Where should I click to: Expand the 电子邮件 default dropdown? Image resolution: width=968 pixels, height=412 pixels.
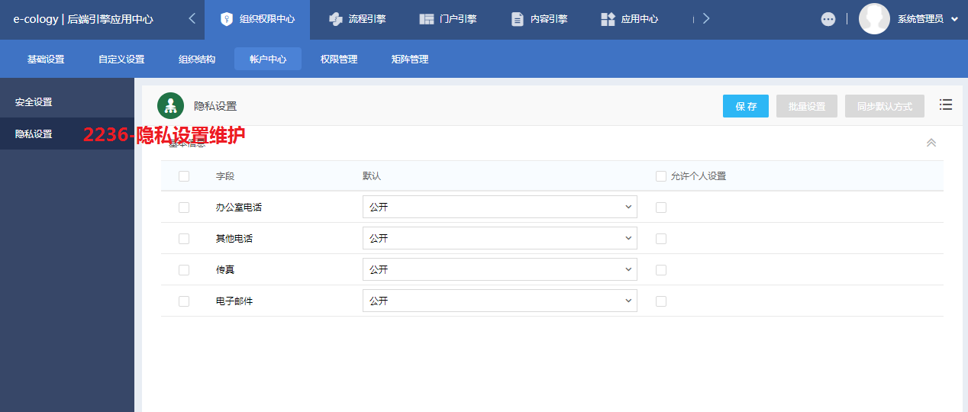point(499,301)
